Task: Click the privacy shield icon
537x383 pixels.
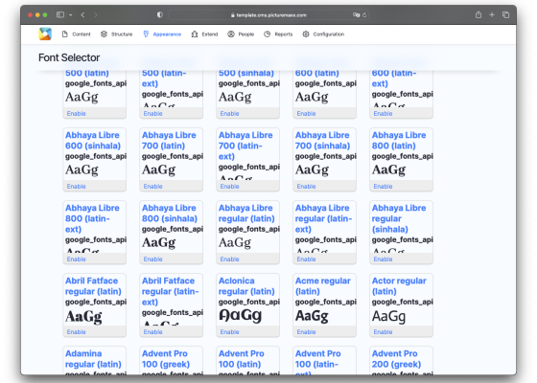Action: tap(159, 14)
